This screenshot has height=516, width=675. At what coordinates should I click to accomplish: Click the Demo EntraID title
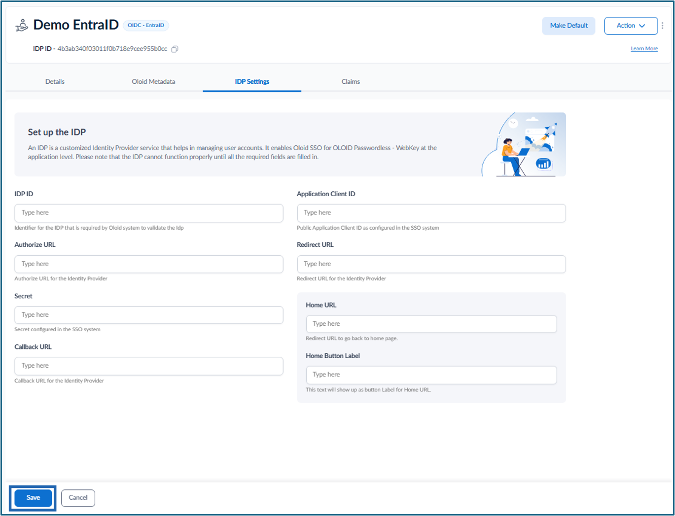pos(76,25)
